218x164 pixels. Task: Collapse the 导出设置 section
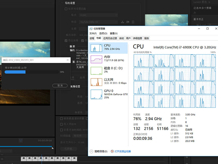(62, 3)
